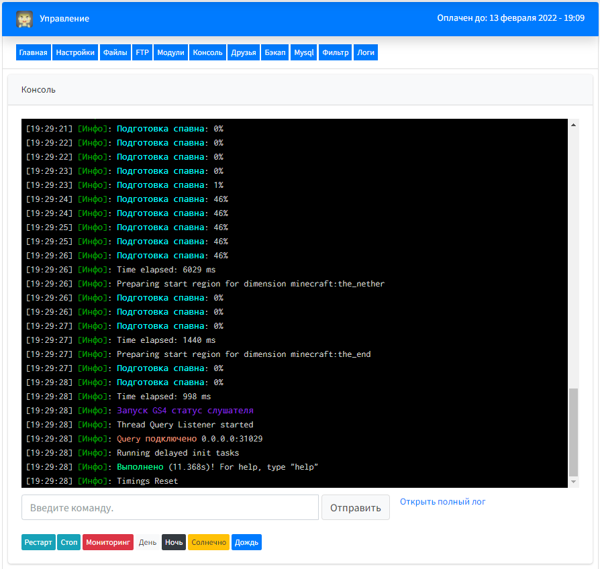
Task: Open the Бэкап tab
Action: 275,52
